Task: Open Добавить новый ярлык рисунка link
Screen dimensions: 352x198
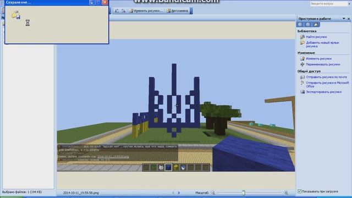Action: coord(322,45)
